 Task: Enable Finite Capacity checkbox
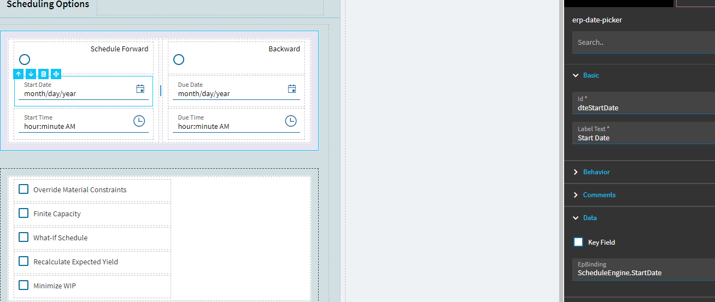coord(24,213)
